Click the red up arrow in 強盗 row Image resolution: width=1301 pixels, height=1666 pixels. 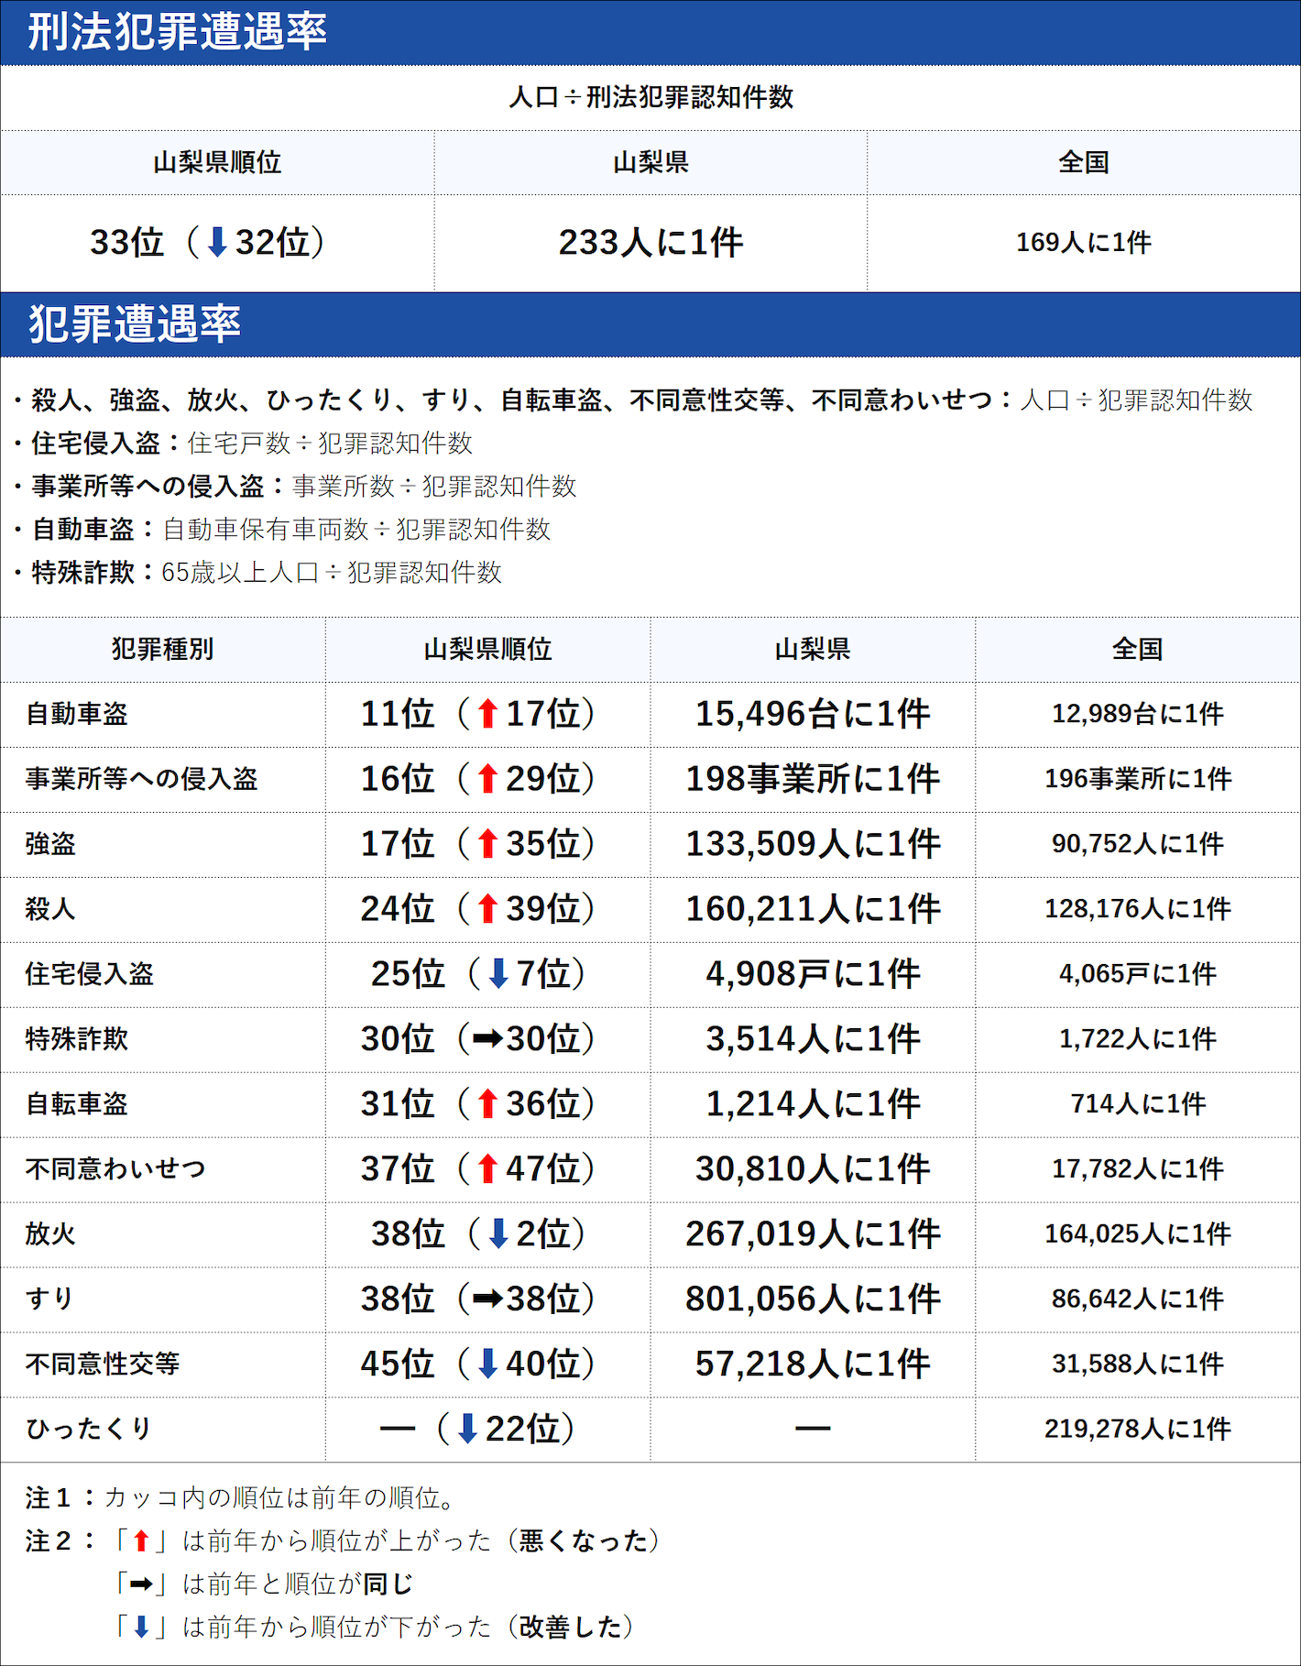coord(487,844)
